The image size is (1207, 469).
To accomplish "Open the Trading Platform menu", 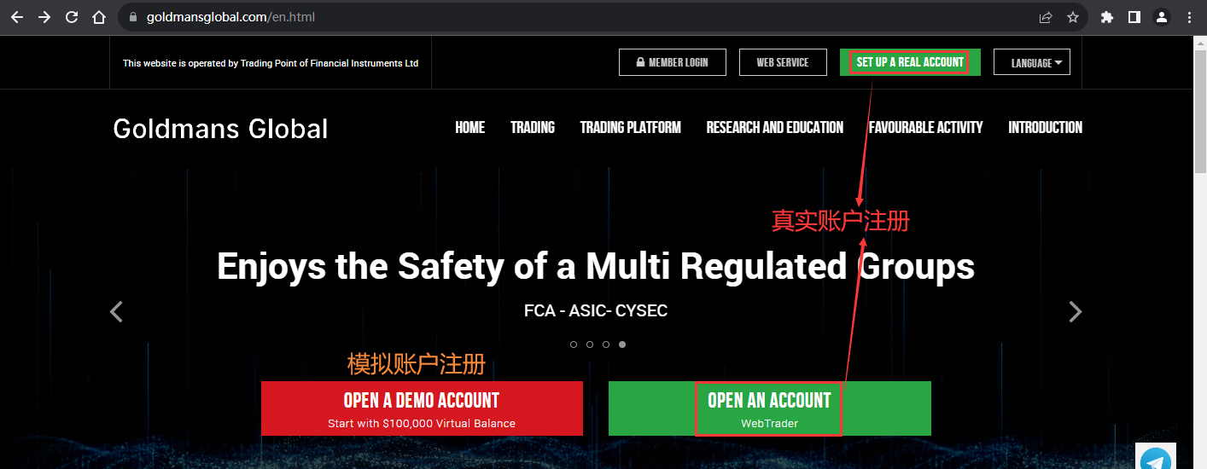I will click(631, 127).
